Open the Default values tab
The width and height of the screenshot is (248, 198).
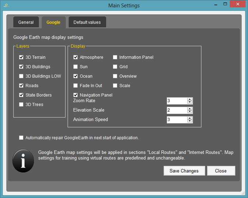tap(87, 22)
